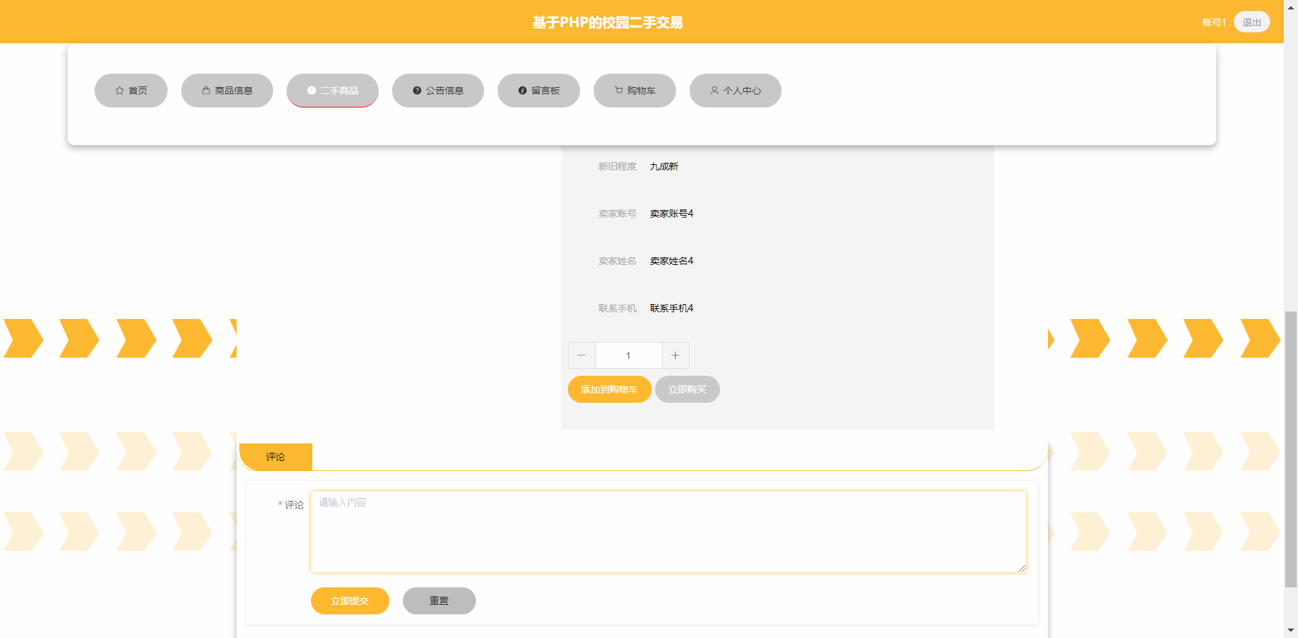The image size is (1298, 638).
Task: Click the page vertical scrollbar thumb
Action: (1291, 446)
